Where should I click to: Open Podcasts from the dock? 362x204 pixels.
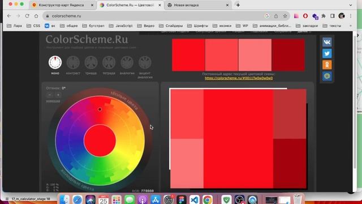[143, 199]
